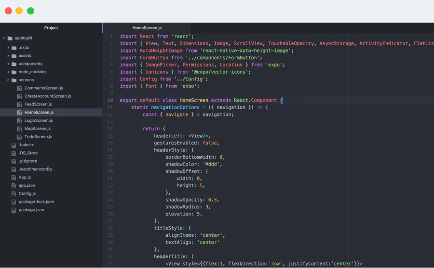
Task: Click 'HomeScreen' class name on line 10
Action: point(194,100)
